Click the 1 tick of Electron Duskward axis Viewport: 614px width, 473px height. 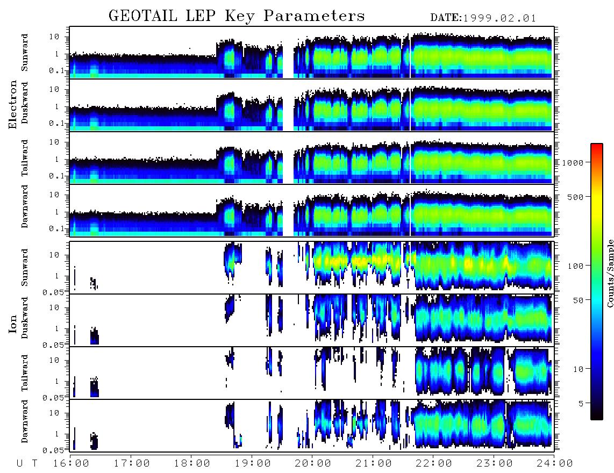pyautogui.click(x=57, y=106)
